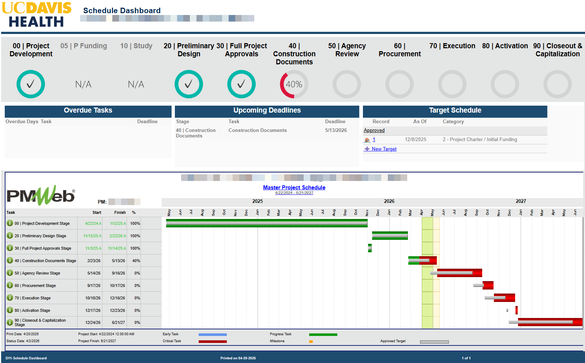Click the Project Development Stage Gantt bar
This screenshot has height=363, width=585.
coord(267,223)
